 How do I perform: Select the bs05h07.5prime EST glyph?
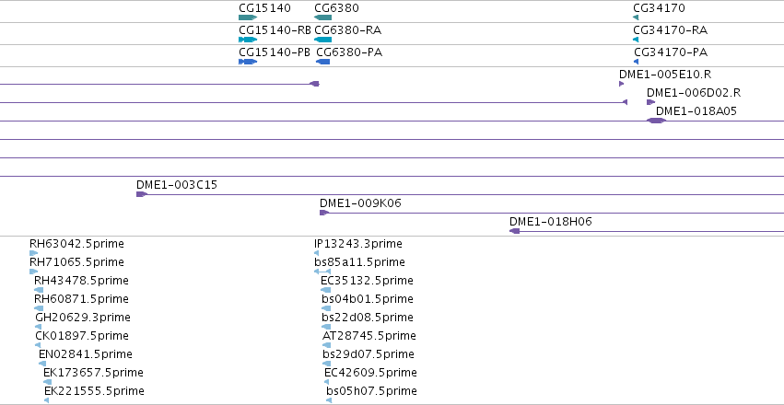click(329, 400)
